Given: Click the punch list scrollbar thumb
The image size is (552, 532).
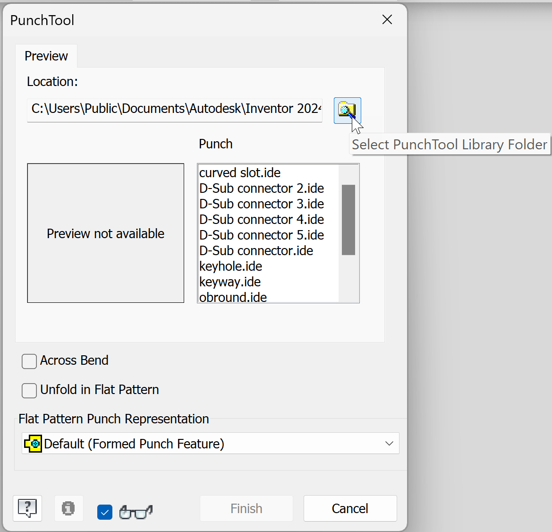Looking at the screenshot, I should coord(348,219).
